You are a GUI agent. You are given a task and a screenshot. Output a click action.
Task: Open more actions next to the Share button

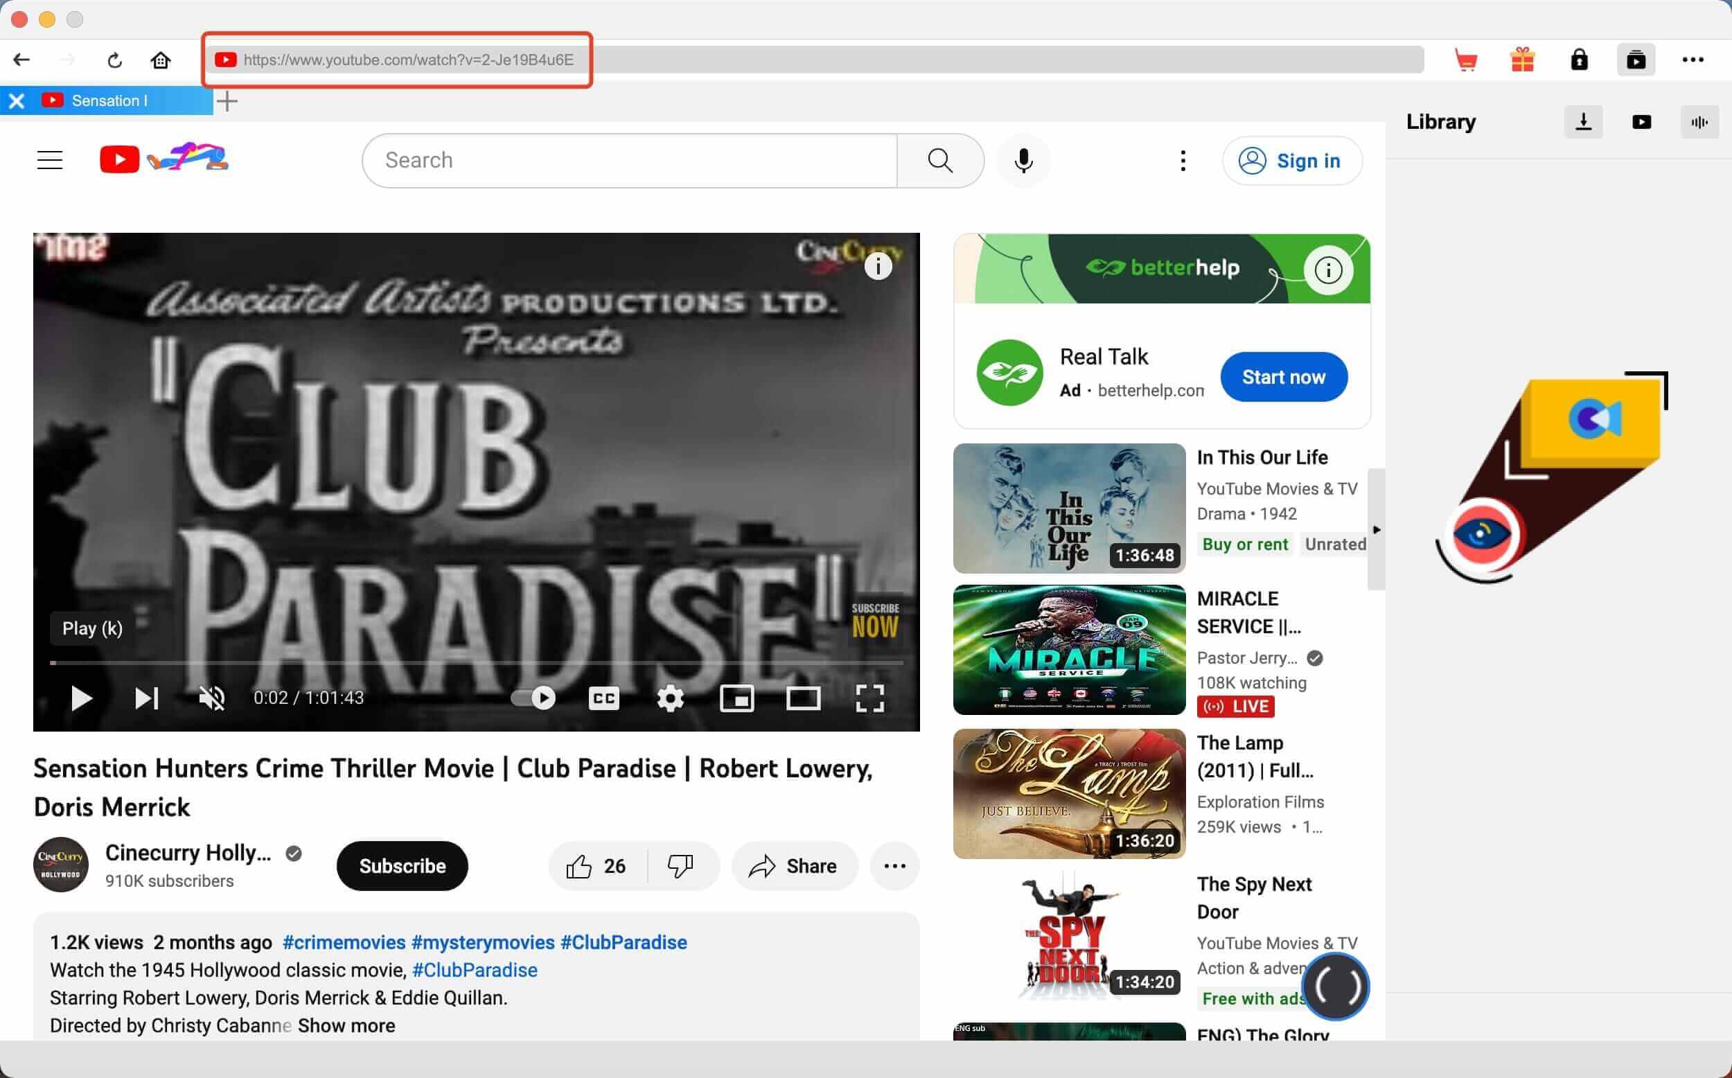[x=894, y=865]
